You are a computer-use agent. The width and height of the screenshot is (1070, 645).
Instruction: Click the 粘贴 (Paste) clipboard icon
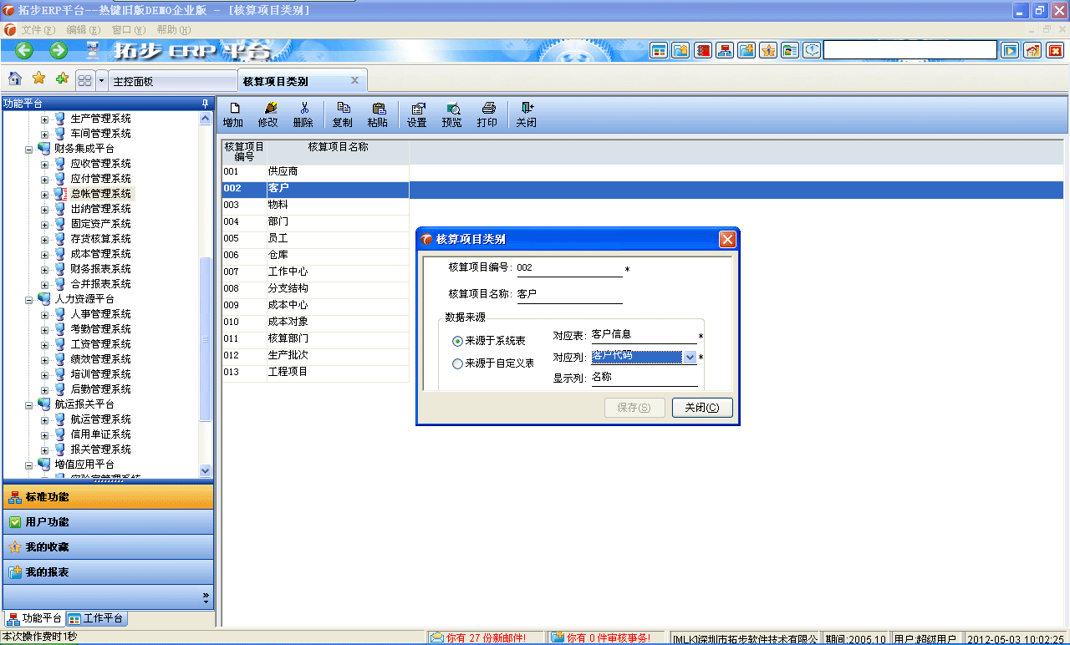(378, 114)
